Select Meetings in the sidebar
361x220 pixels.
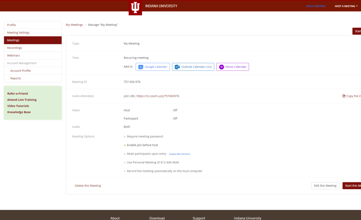[33, 40]
